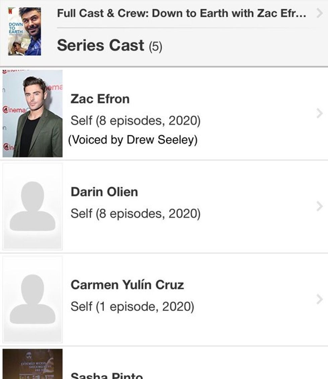Select the Zac Efron cast name
Image resolution: width=328 pixels, height=379 pixels.
100,99
